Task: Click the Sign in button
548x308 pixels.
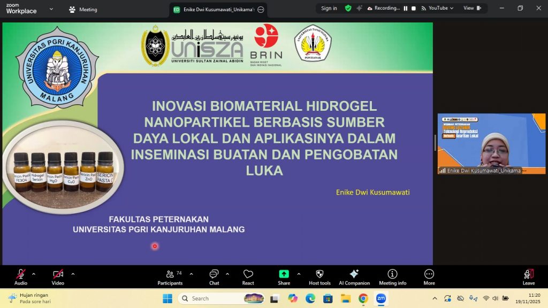Action: (329, 8)
